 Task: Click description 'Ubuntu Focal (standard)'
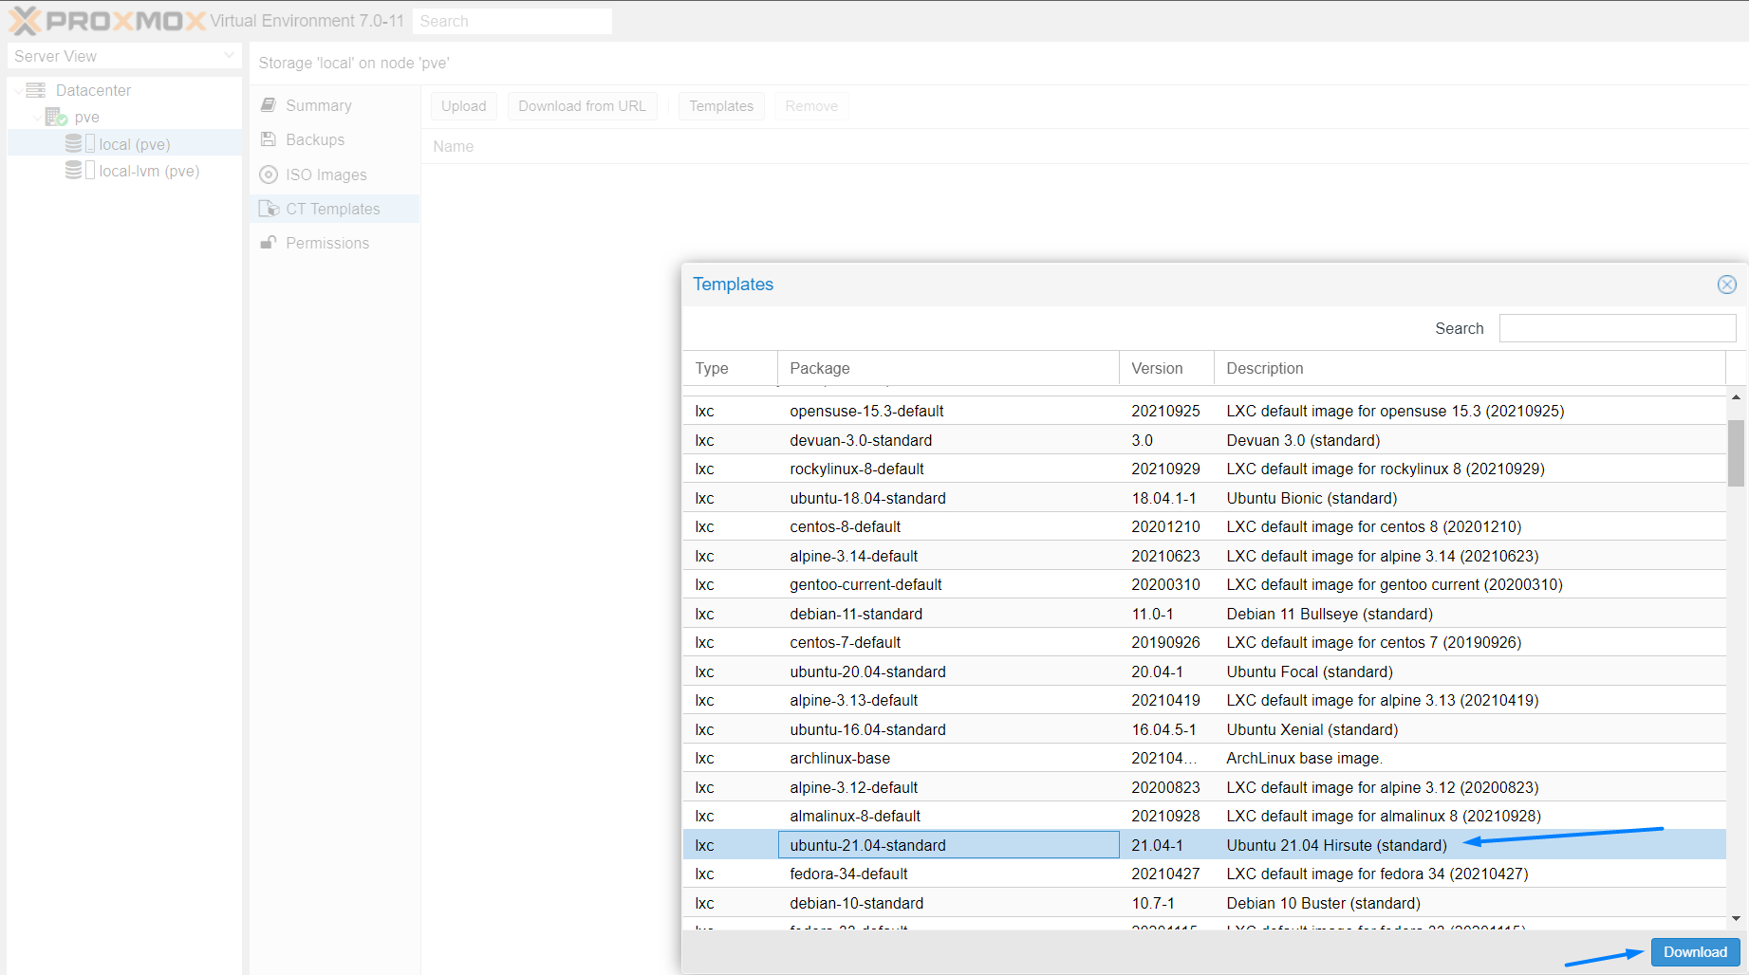[1310, 671]
